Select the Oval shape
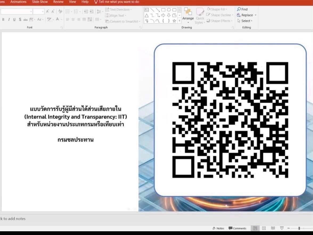 169,10
